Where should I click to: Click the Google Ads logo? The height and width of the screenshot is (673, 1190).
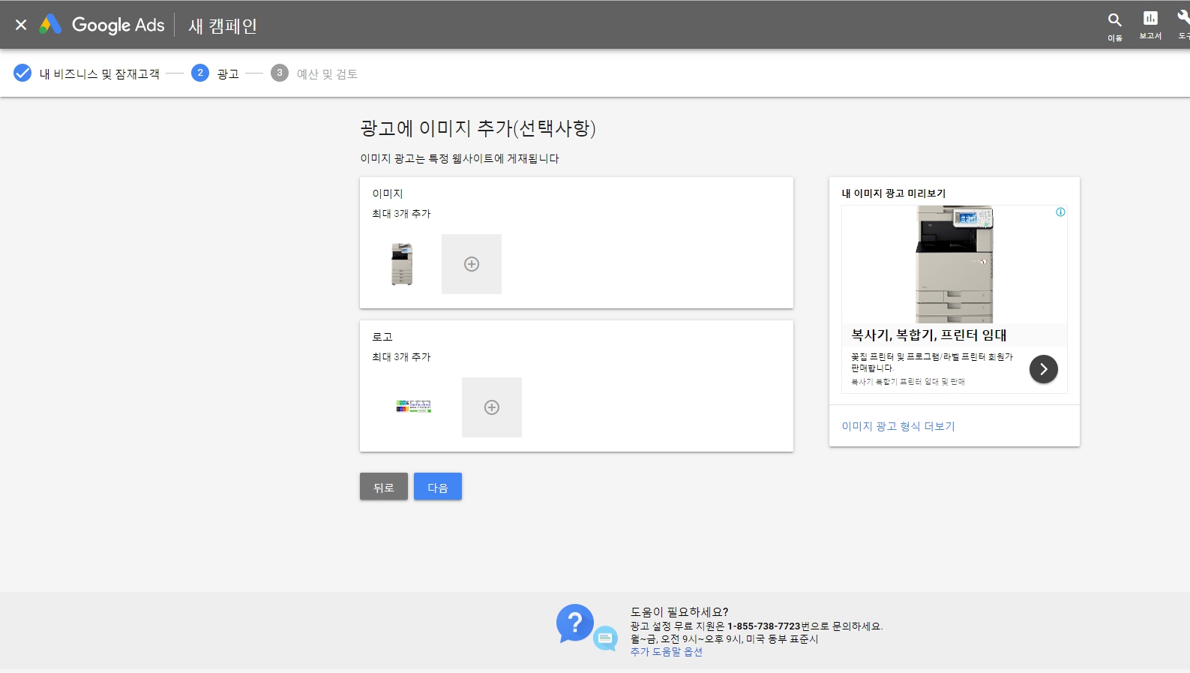103,25
